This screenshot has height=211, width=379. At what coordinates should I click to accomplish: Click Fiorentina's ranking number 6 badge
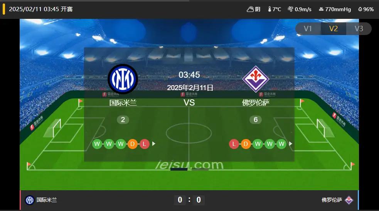256,119
